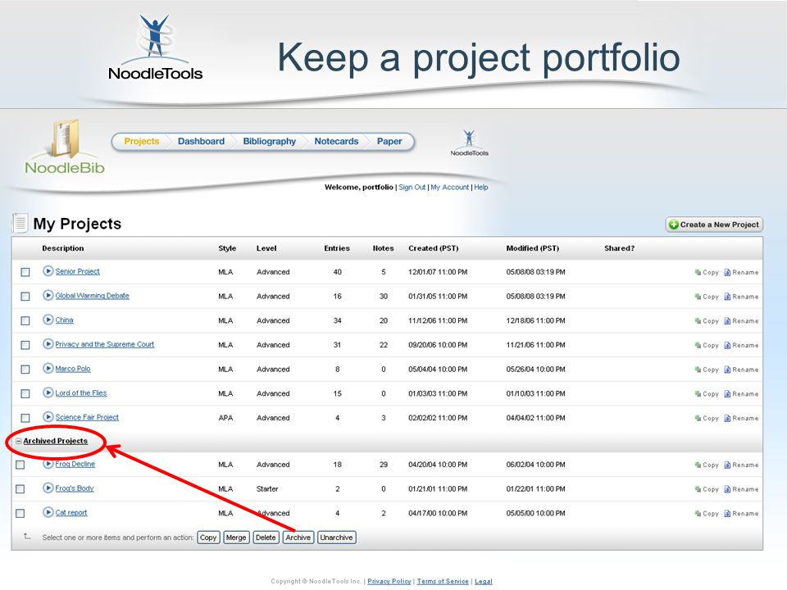The height and width of the screenshot is (590, 787).
Task: Go to the Bibliography tab
Action: point(270,142)
